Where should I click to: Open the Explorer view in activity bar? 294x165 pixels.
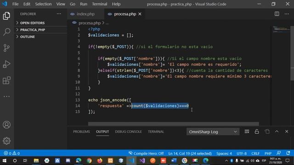coord(6,16)
